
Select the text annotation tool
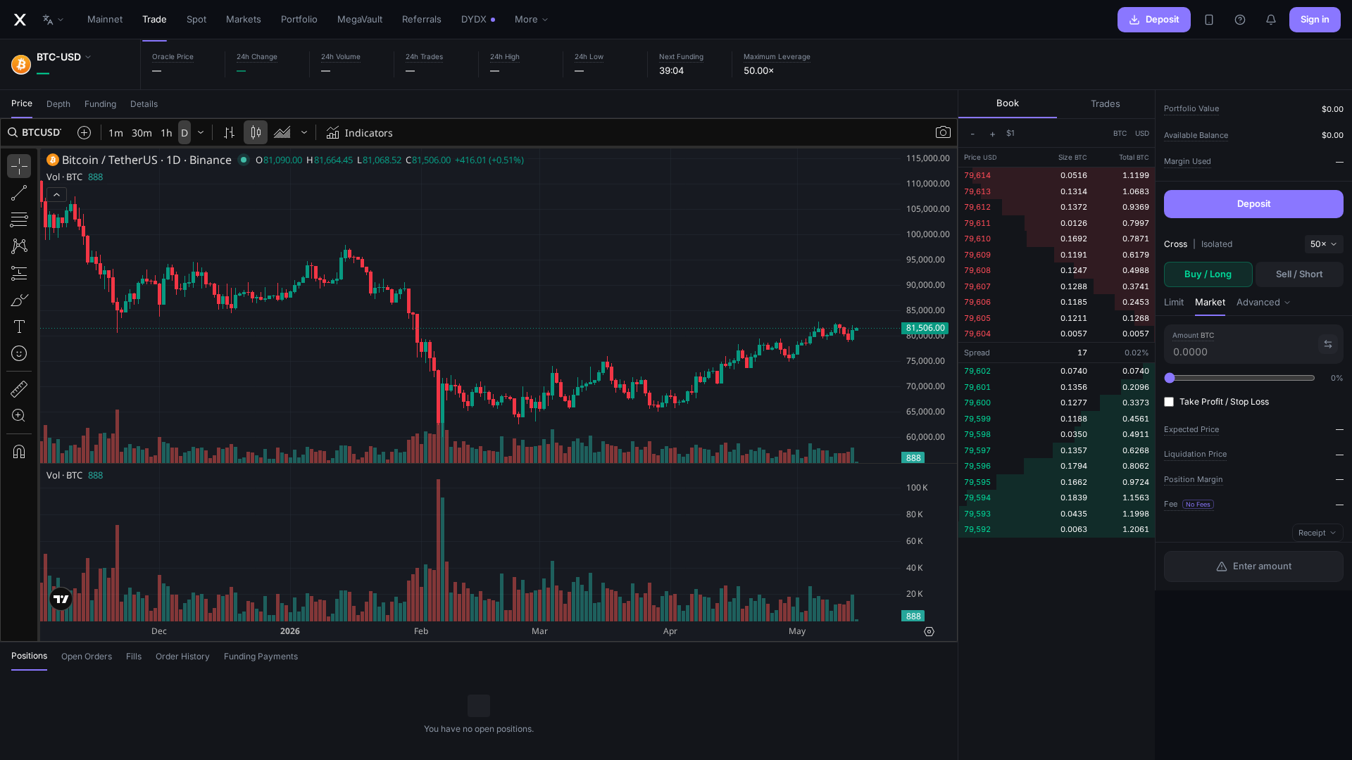pyautogui.click(x=19, y=327)
